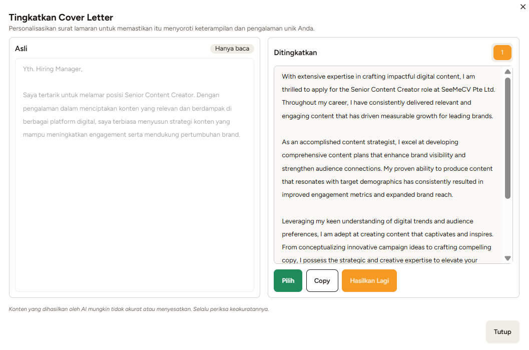
Task: Click the AI content disclaimer text
Action: point(139,309)
